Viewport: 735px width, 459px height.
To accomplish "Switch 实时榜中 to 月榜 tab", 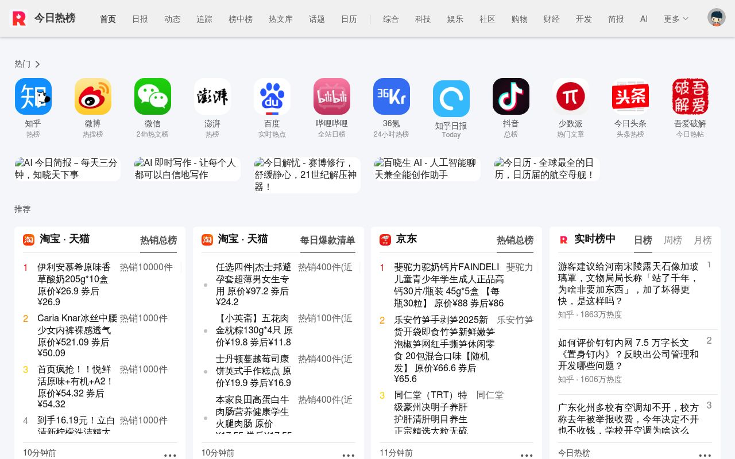I will click(703, 240).
